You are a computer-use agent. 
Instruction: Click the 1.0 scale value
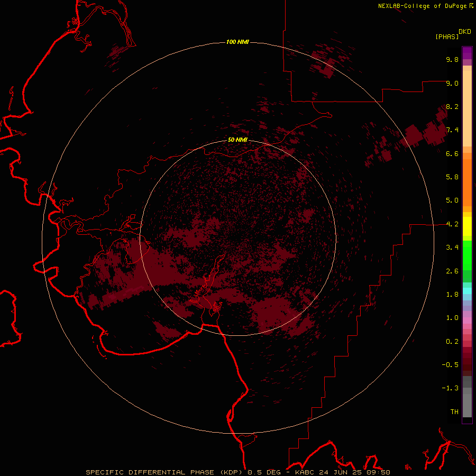[x=452, y=318]
